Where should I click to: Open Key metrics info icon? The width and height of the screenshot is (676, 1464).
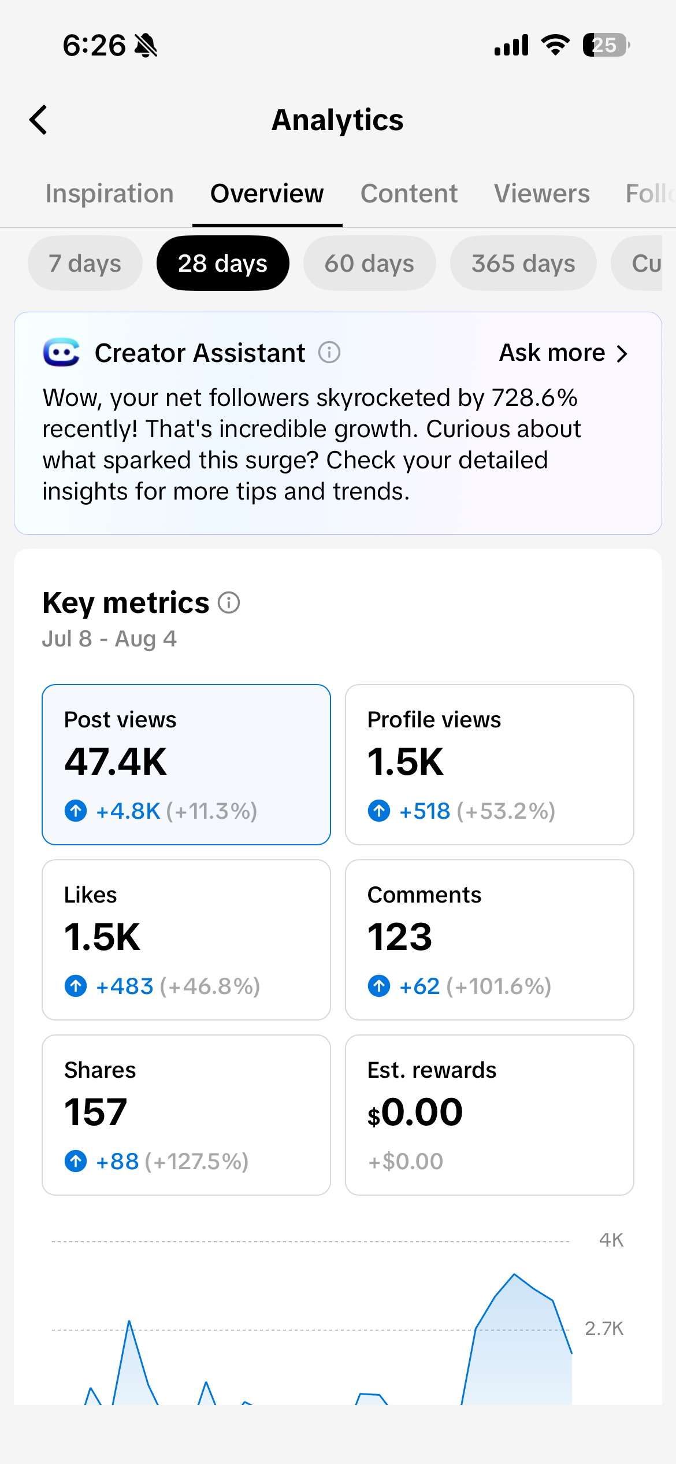click(x=229, y=602)
